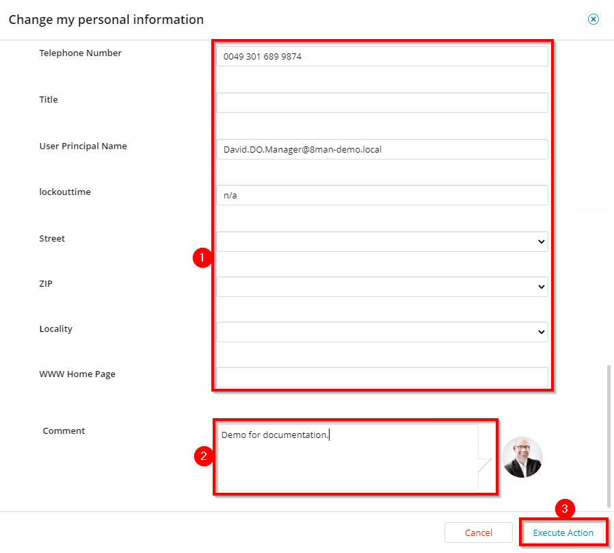Close the personal information dialog
Viewport: 614px width, 553px height.
(593, 19)
